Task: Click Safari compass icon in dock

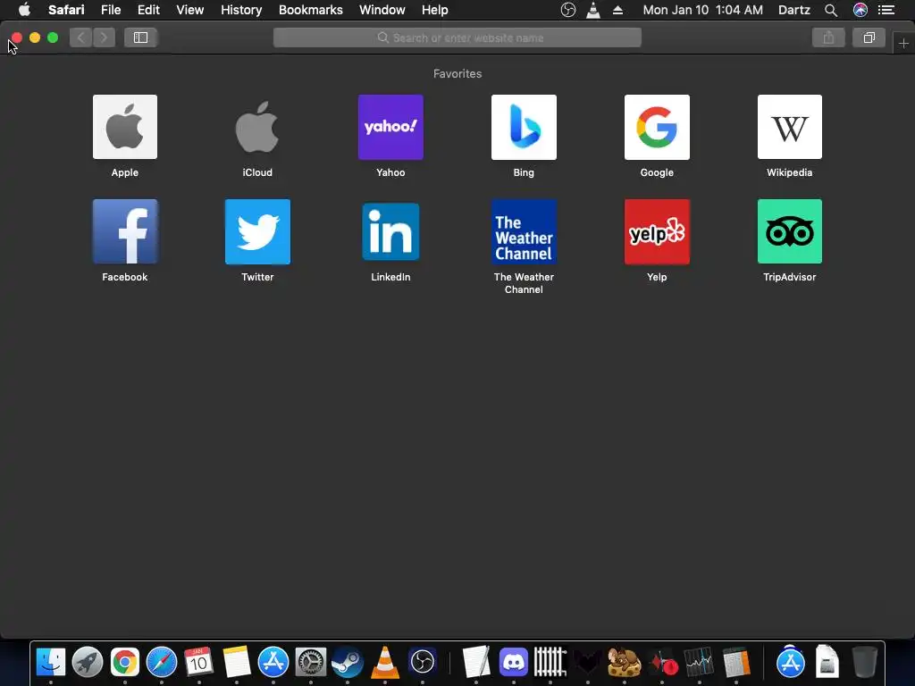Action: click(162, 663)
